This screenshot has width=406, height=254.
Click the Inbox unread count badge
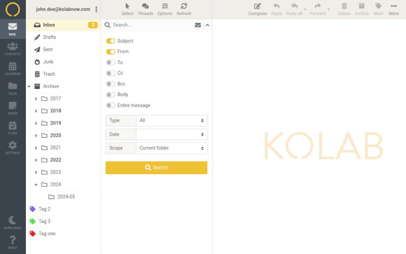(x=93, y=25)
